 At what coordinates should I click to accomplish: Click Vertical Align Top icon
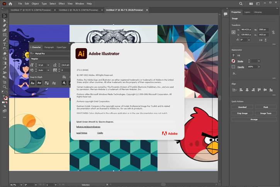259,90
